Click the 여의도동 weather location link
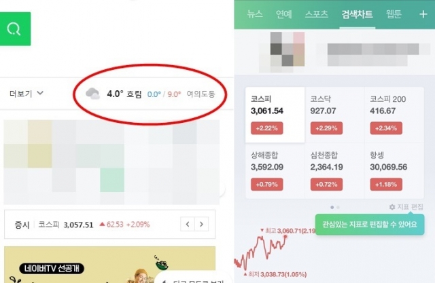435x283 pixels. (201, 94)
